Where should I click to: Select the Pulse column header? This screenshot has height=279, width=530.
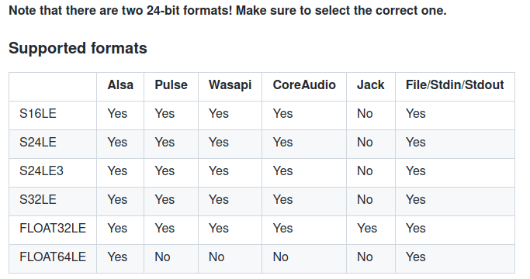pyautogui.click(x=171, y=84)
